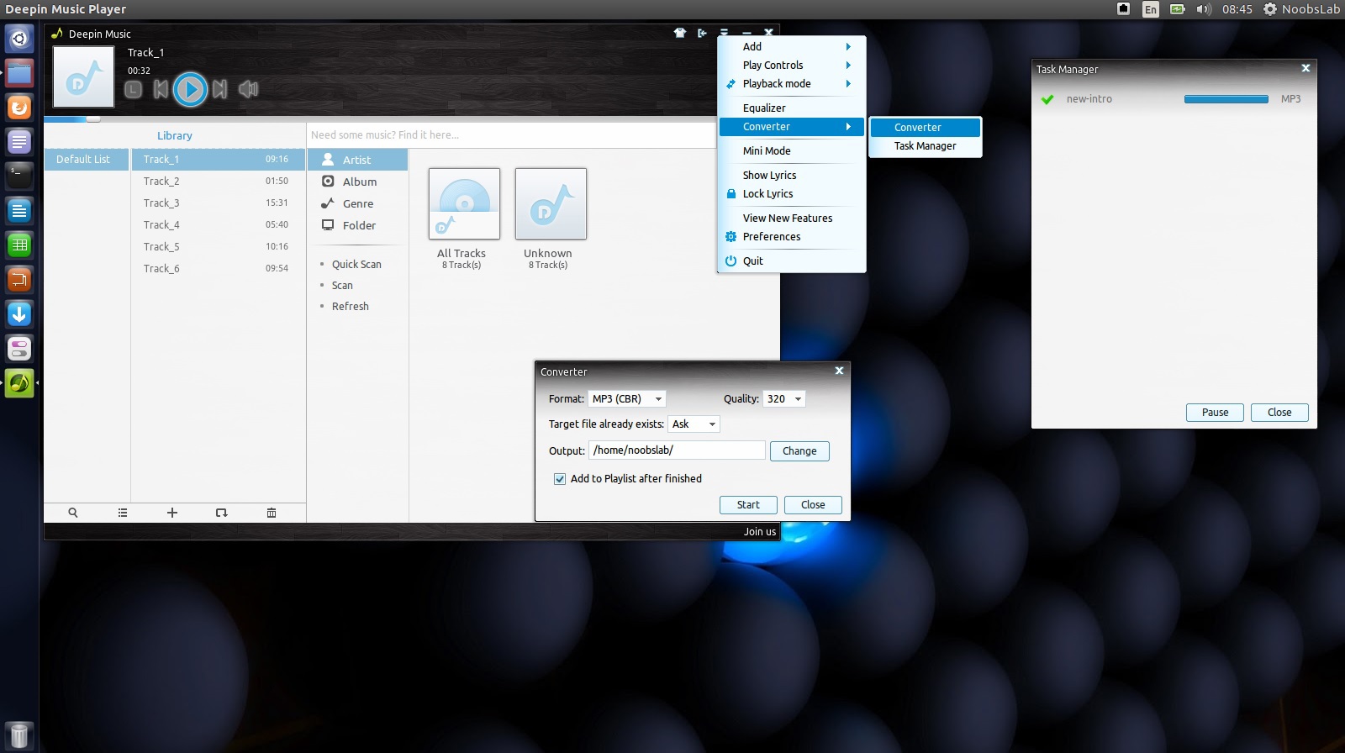The image size is (1345, 753).
Task: Open the Quality dropdown in Converter
Action: 784,398
